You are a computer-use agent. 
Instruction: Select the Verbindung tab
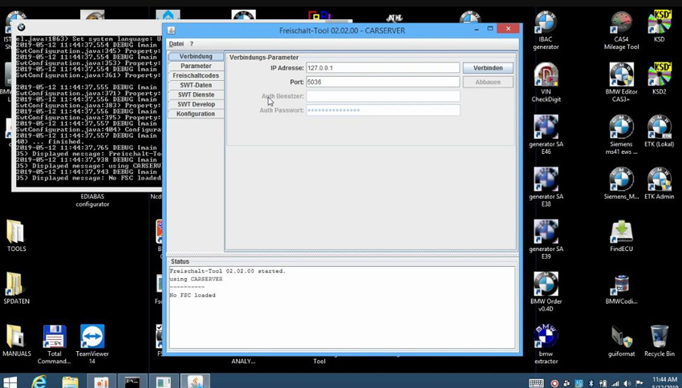tap(196, 56)
